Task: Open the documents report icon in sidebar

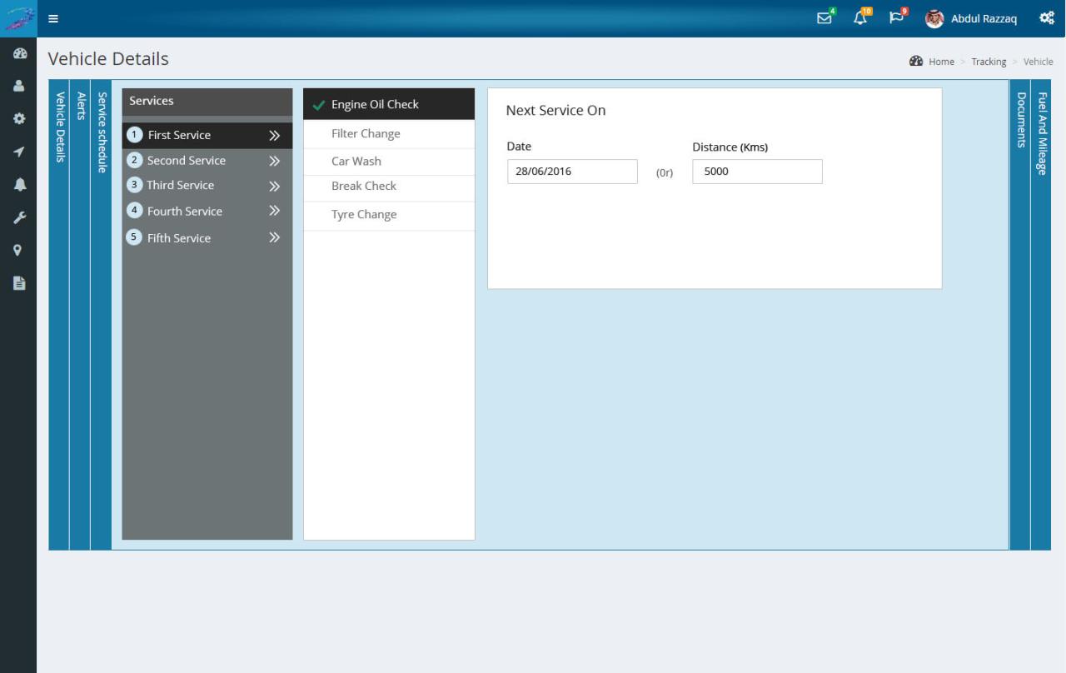Action: [x=18, y=282]
